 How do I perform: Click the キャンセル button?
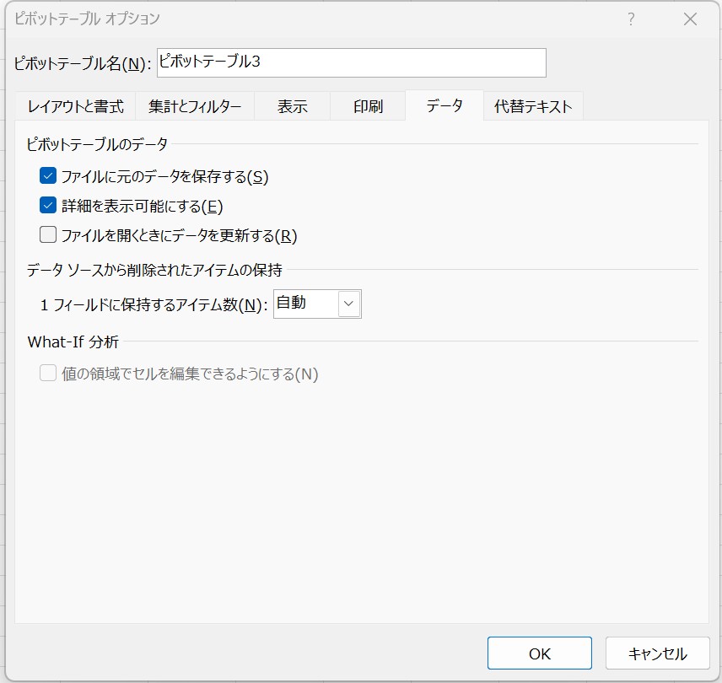coord(657,653)
